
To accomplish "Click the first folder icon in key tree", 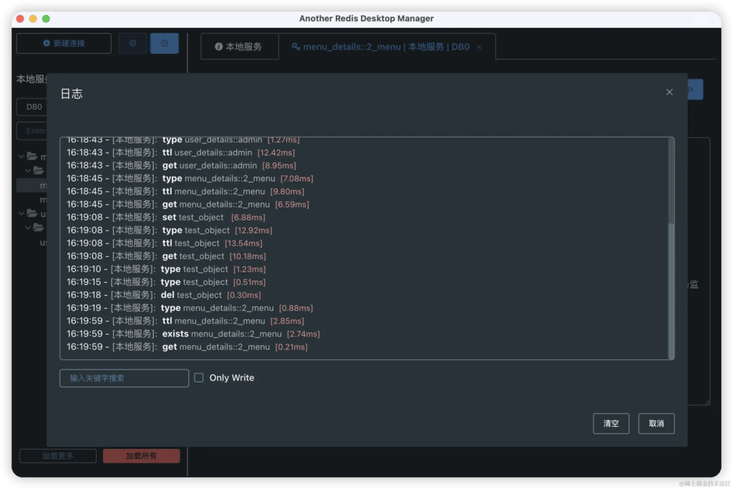I will 33,156.
